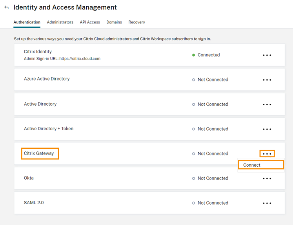Click the SAML 2.0 Not Connected status

coord(213,203)
